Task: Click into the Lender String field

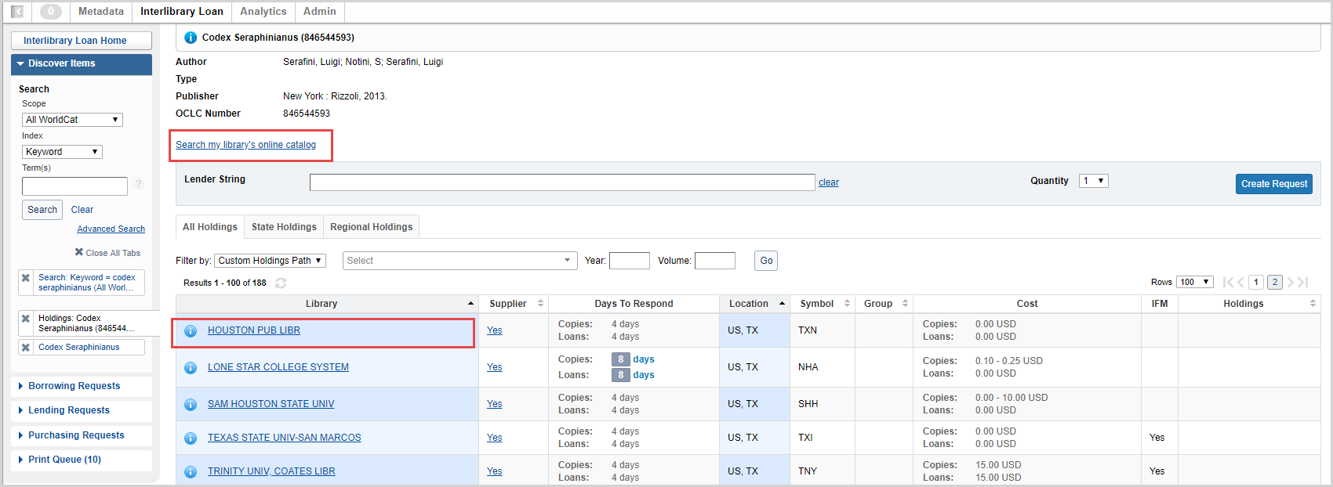Action: tap(562, 182)
